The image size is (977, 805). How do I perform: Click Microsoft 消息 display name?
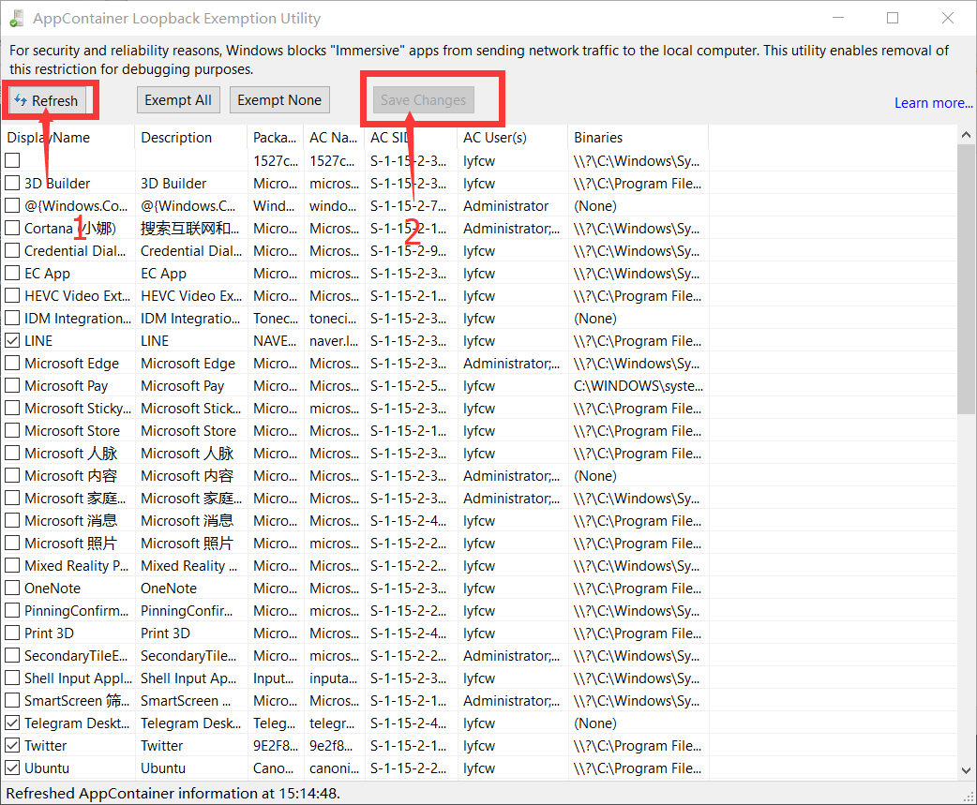tap(70, 520)
